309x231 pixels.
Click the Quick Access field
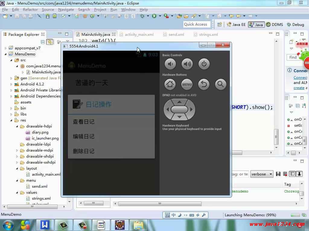[x=197, y=24]
